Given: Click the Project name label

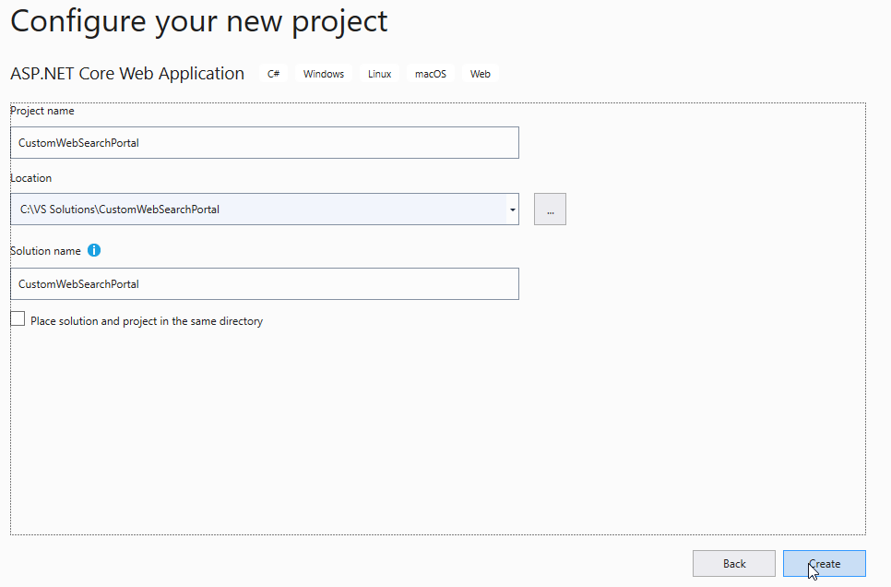Looking at the screenshot, I should (42, 111).
